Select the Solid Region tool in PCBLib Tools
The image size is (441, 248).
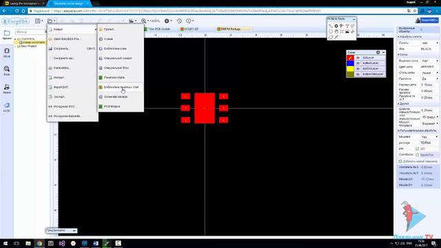click(x=331, y=37)
